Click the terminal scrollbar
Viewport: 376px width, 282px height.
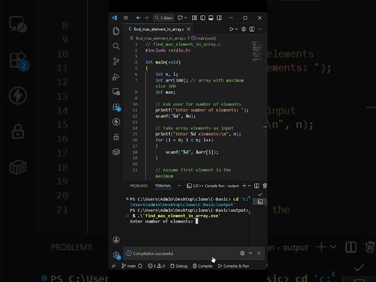coord(249,212)
